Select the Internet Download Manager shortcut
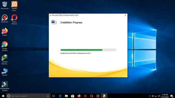175x98 pixels. click(5, 59)
